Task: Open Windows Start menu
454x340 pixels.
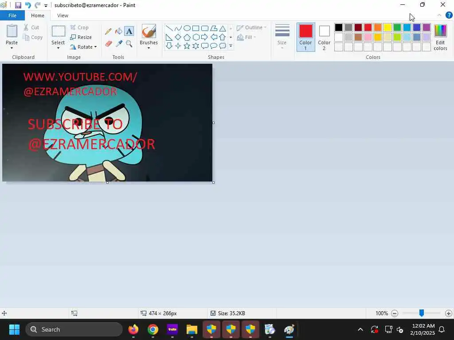Action: click(14, 329)
